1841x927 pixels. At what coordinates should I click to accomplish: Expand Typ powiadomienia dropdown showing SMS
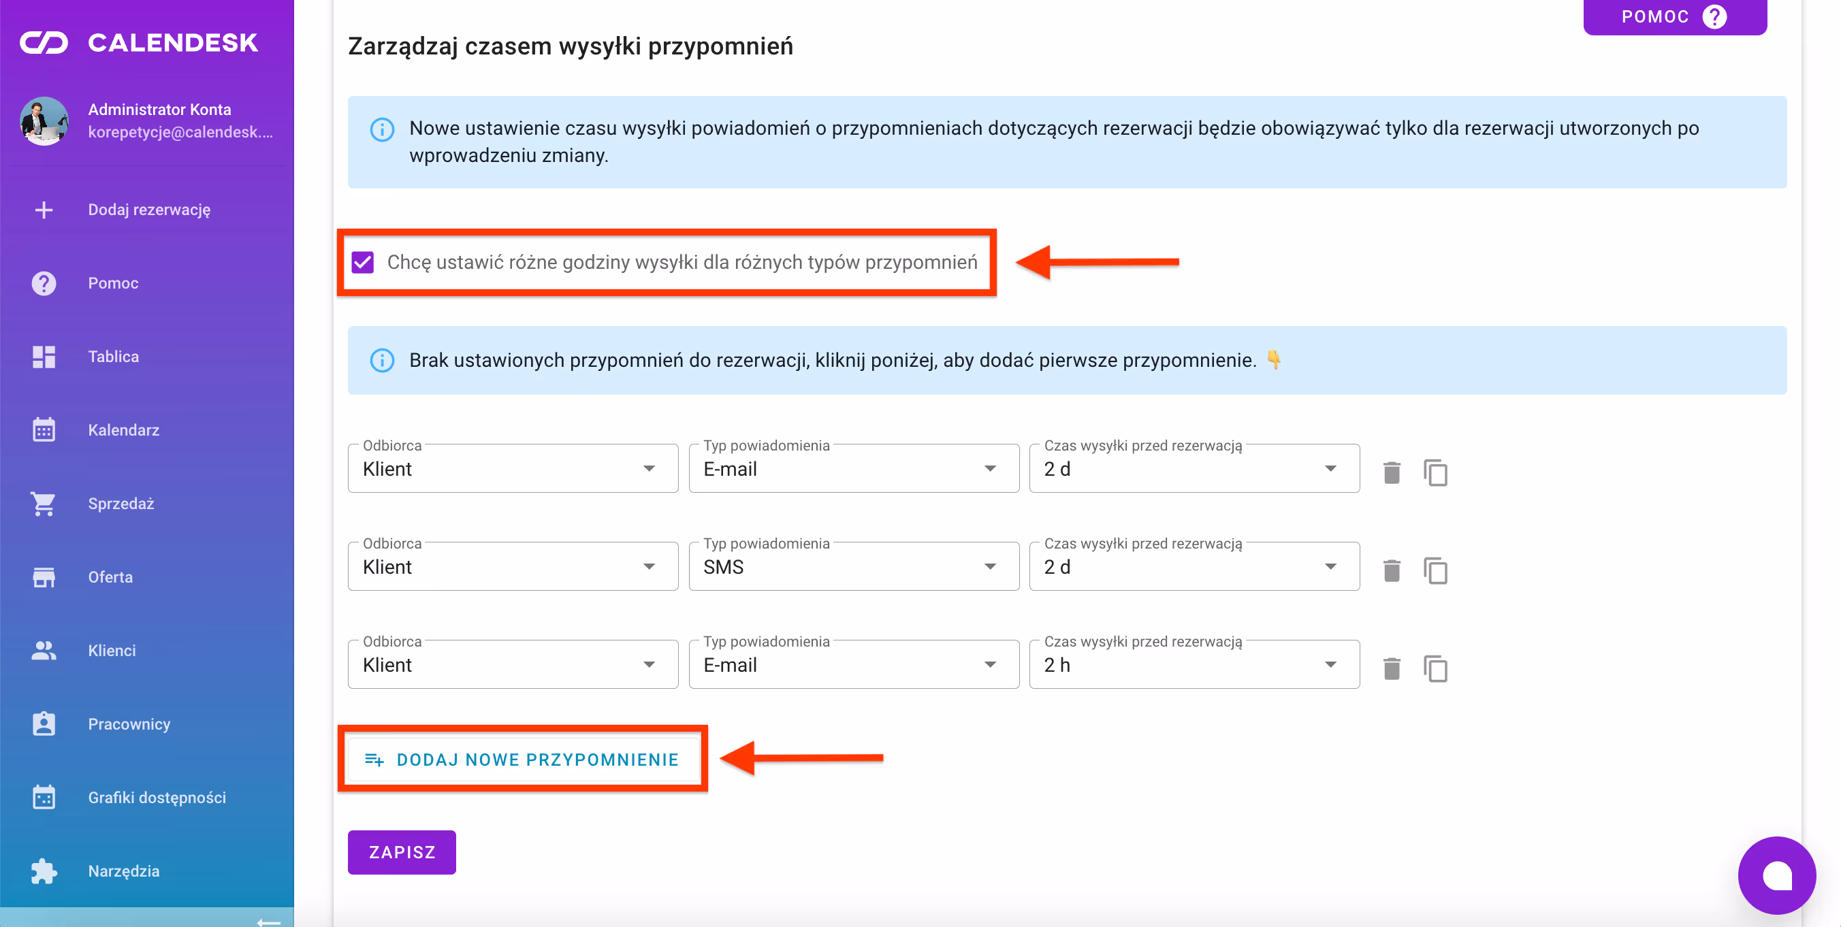pos(852,566)
